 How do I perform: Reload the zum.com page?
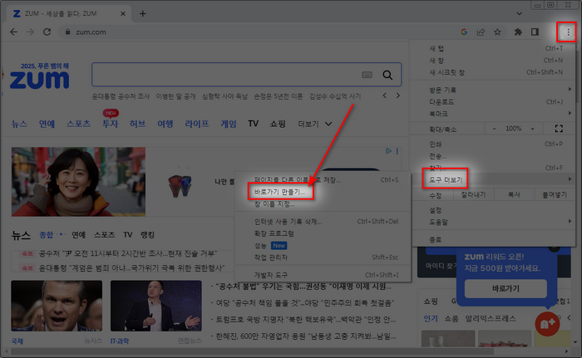pyautogui.click(x=47, y=32)
